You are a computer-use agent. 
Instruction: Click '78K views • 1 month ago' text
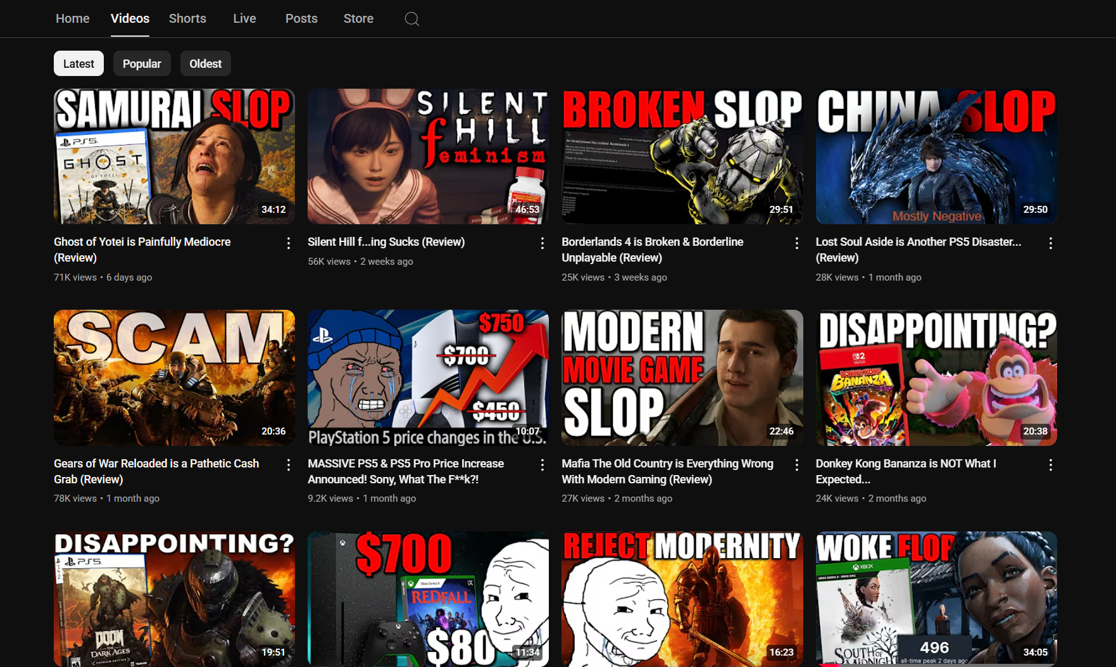[x=106, y=499]
